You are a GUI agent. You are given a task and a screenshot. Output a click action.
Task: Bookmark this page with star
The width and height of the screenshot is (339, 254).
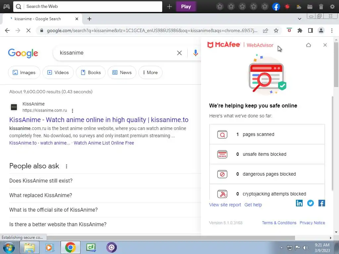276,31
